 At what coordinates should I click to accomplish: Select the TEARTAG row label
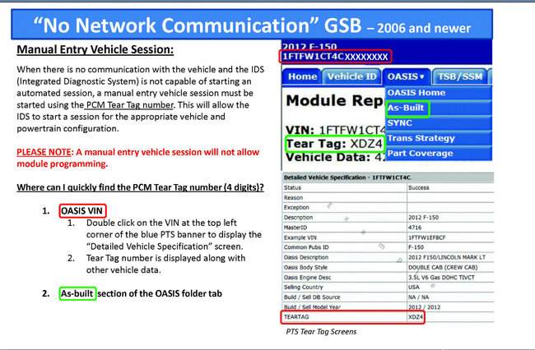296,317
